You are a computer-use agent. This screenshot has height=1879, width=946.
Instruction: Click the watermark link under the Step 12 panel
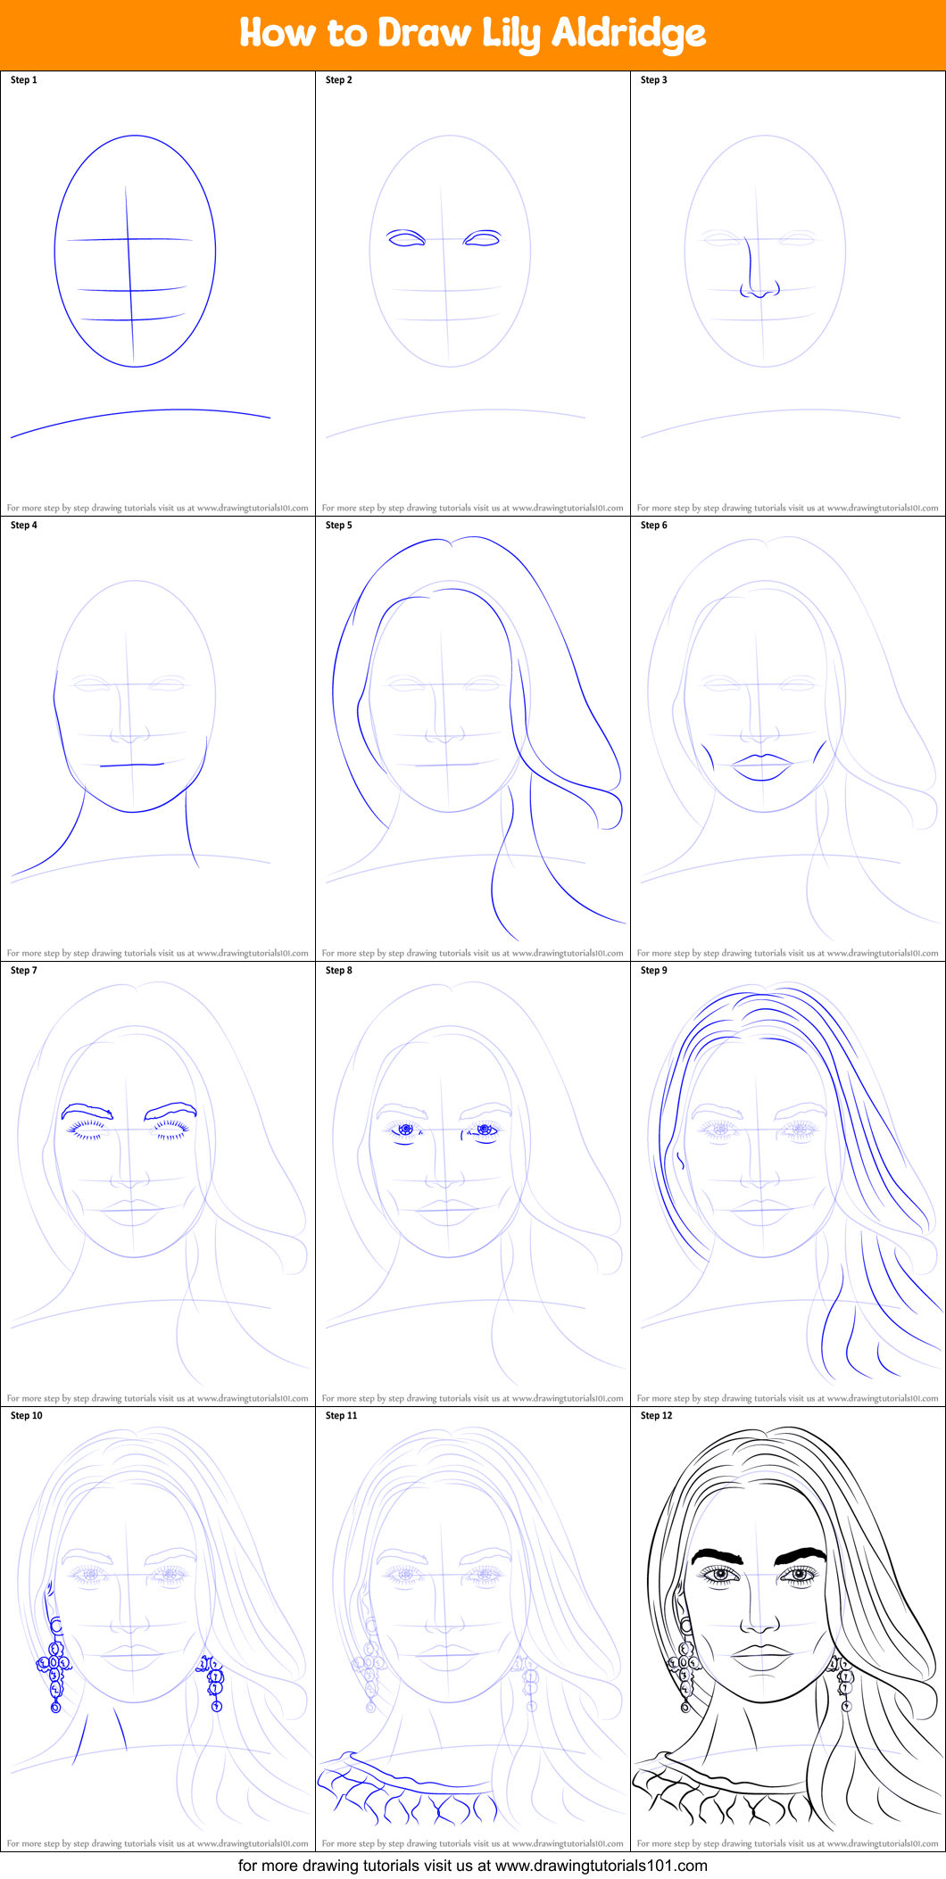pyautogui.click(x=787, y=1844)
